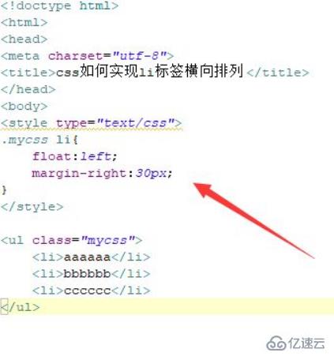Click the opening html tag
Viewport: 334px width, 360px height.
tap(24, 23)
